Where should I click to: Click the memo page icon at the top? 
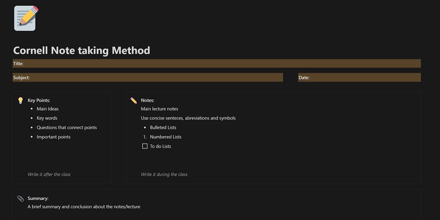pos(25,18)
